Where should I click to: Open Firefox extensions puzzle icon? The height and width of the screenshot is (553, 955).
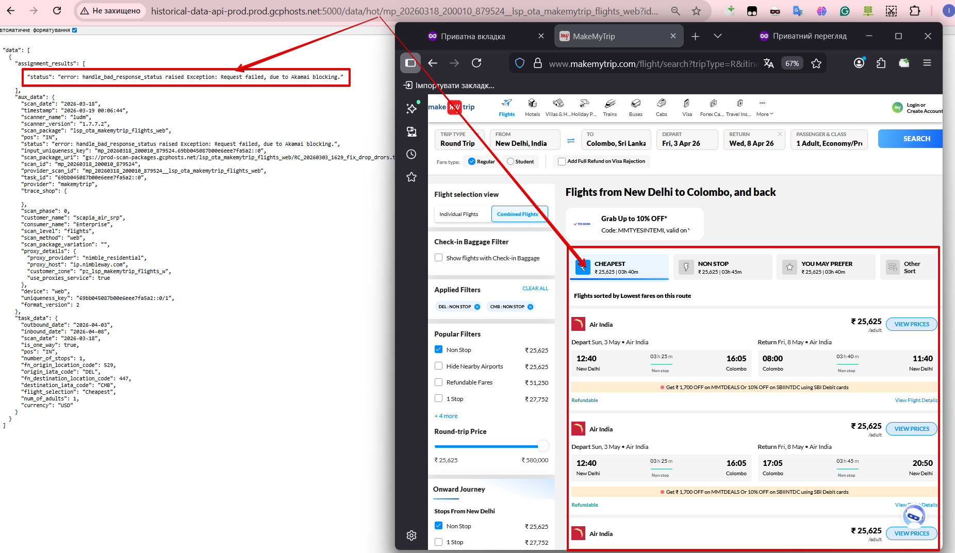(881, 63)
